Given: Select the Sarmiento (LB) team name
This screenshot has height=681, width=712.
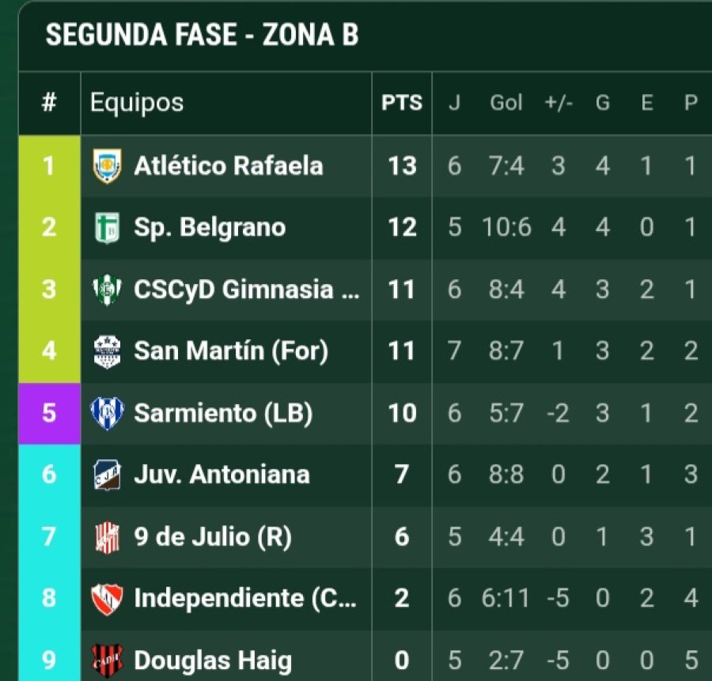Looking at the screenshot, I should pos(222,413).
